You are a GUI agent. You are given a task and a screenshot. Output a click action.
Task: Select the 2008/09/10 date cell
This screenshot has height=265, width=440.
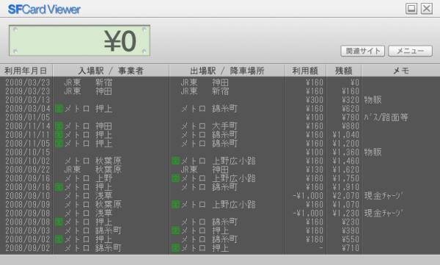point(28,195)
